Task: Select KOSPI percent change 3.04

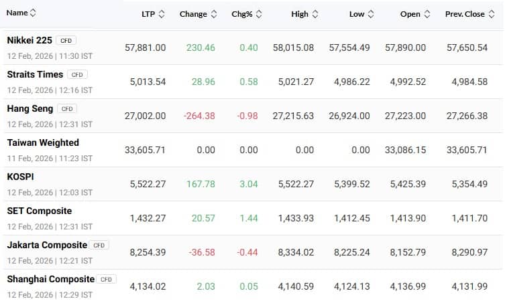Action: pyautogui.click(x=249, y=185)
